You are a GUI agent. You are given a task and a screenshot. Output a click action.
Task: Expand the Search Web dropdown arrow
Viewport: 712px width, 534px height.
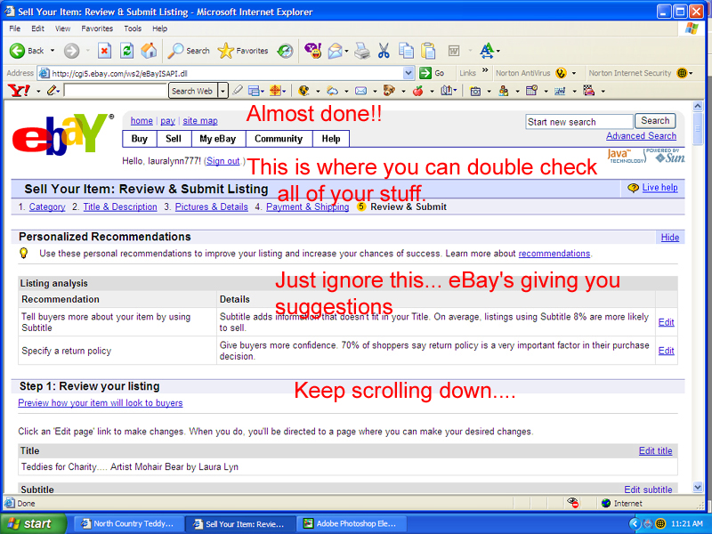pyautogui.click(x=222, y=91)
